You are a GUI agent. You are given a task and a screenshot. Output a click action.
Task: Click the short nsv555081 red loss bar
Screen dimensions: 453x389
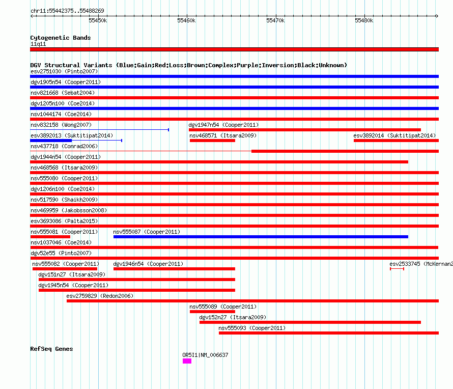(x=50, y=237)
